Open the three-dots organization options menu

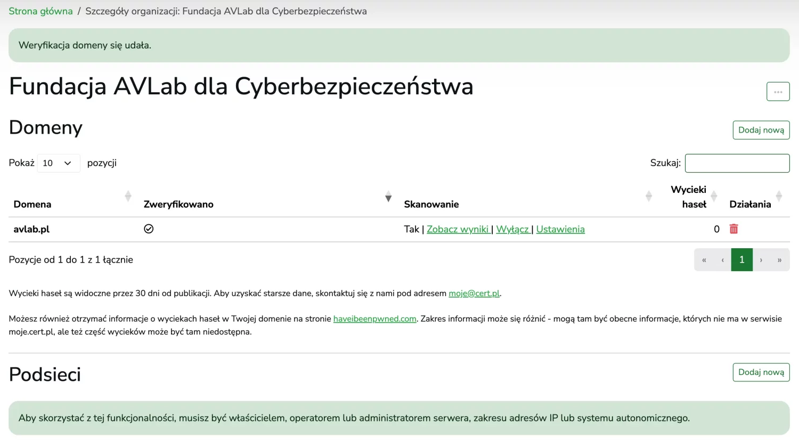pyautogui.click(x=778, y=92)
